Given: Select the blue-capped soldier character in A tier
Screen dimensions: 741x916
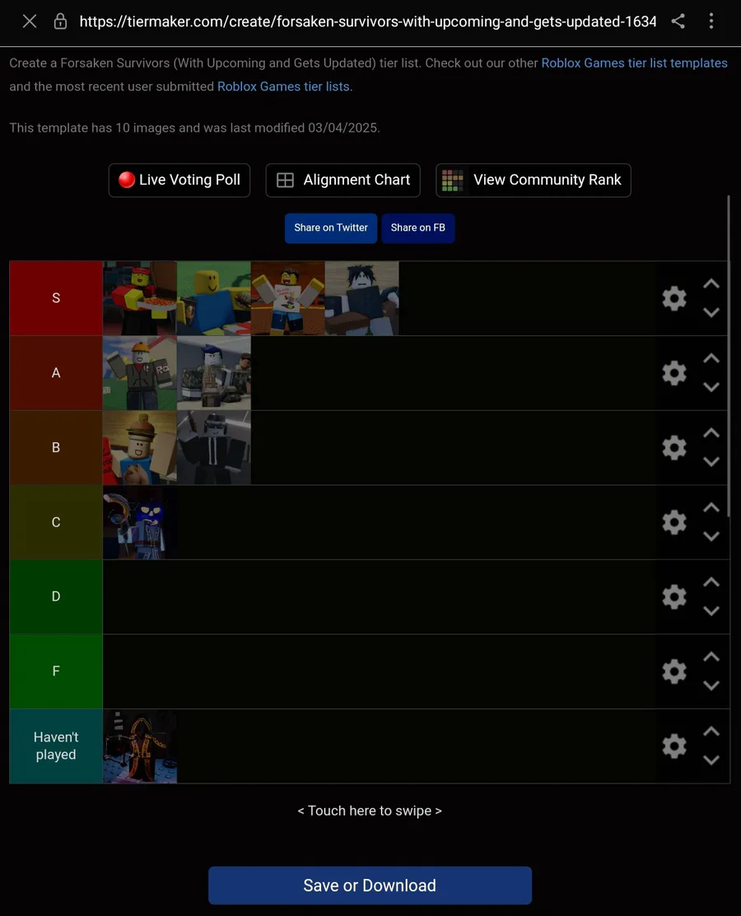Looking at the screenshot, I should [x=214, y=372].
